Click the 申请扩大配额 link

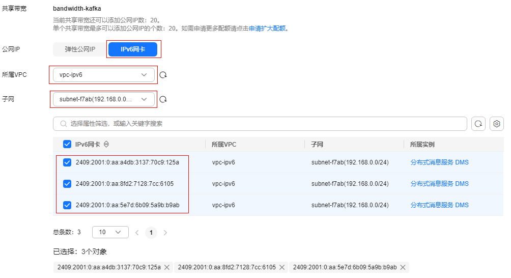point(267,29)
